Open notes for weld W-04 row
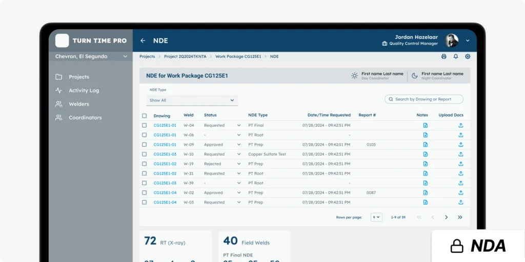525x262 pixels. coord(425,125)
